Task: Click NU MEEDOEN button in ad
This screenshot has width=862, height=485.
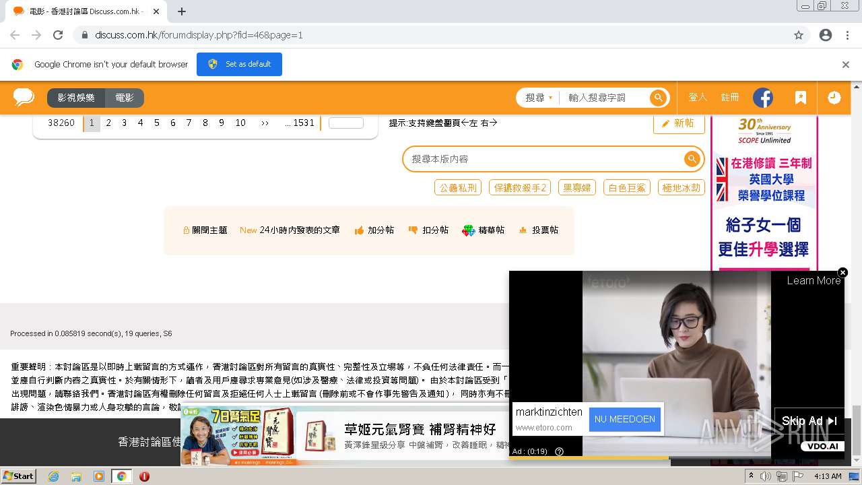Action: (x=625, y=419)
